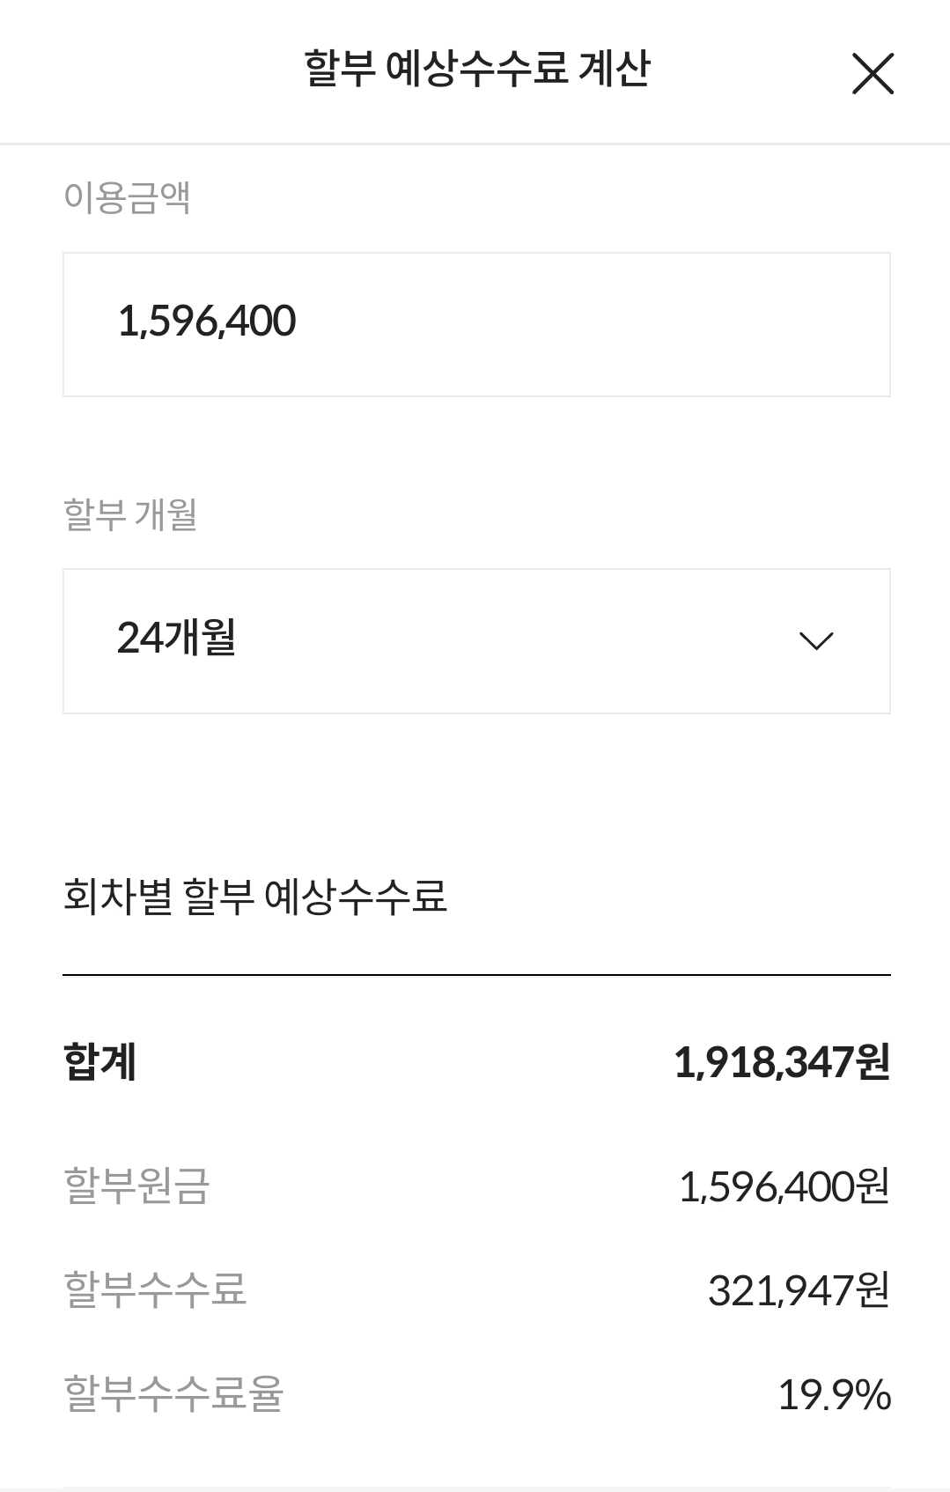The width and height of the screenshot is (950, 1492).
Task: Click the 할부 예상수수료 계산 title
Action: click(x=476, y=69)
